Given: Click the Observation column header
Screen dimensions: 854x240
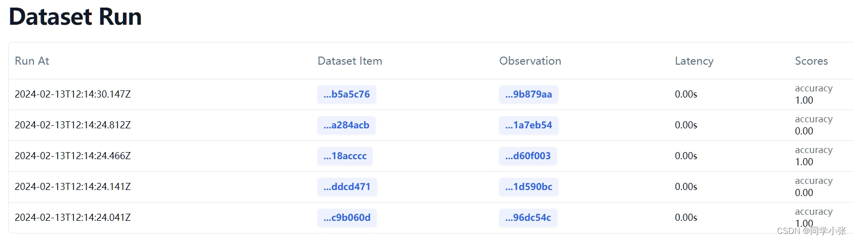Looking at the screenshot, I should [530, 61].
